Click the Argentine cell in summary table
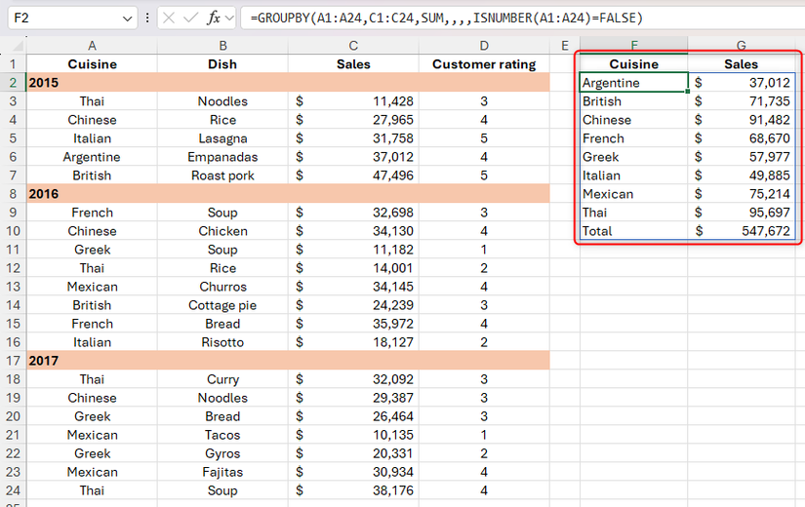The width and height of the screenshot is (805, 507). coord(633,83)
